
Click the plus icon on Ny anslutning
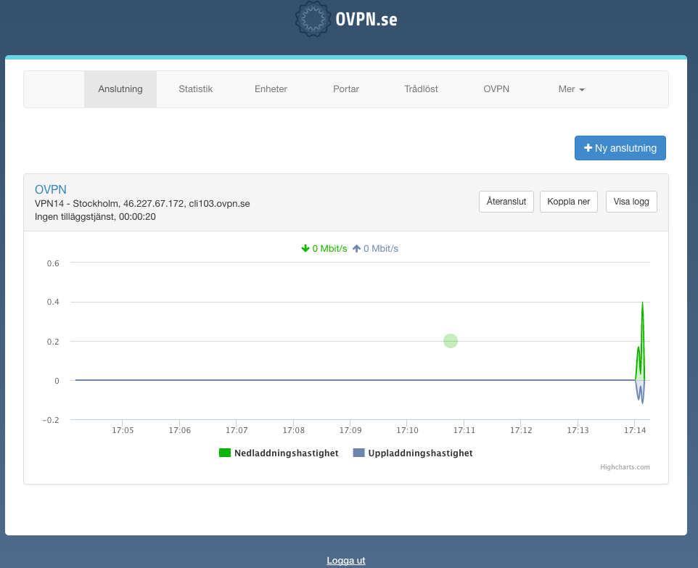[588, 148]
